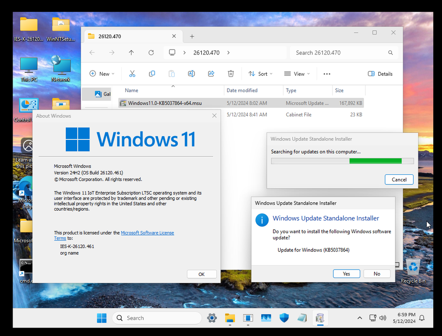Click the search magnifier icon in Explorer
This screenshot has width=442, height=336.
click(x=390, y=52)
